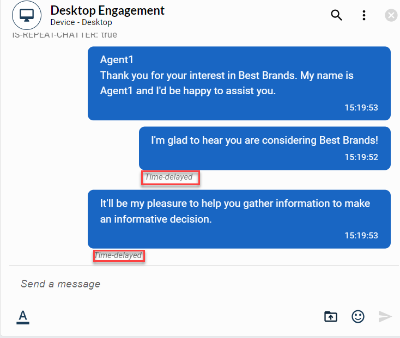400x338 pixels.
Task: Open the three-dot more options menu
Action: click(364, 15)
